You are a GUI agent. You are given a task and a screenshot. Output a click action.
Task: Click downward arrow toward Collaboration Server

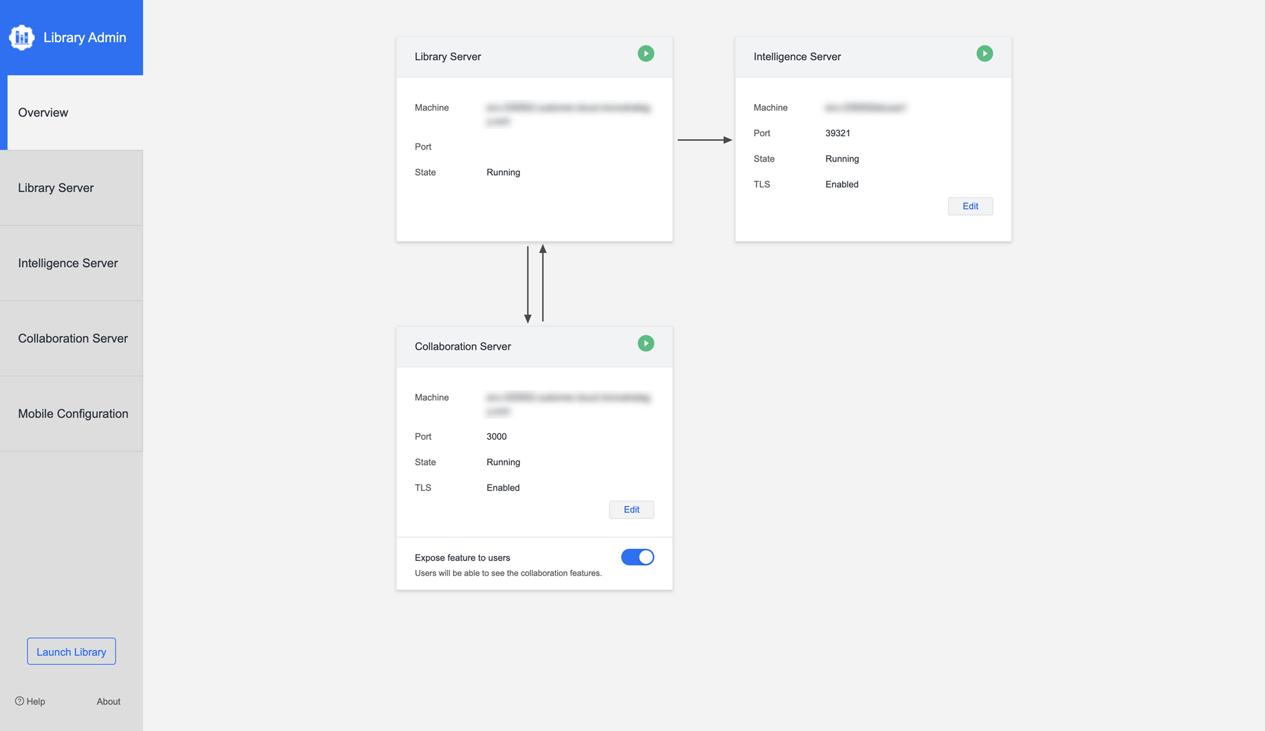tap(528, 284)
